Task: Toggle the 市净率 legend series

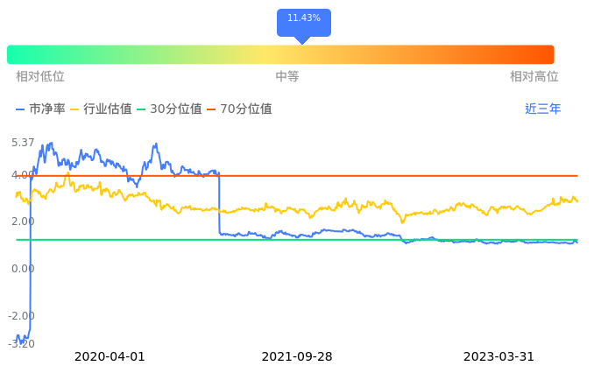Action: point(41,109)
